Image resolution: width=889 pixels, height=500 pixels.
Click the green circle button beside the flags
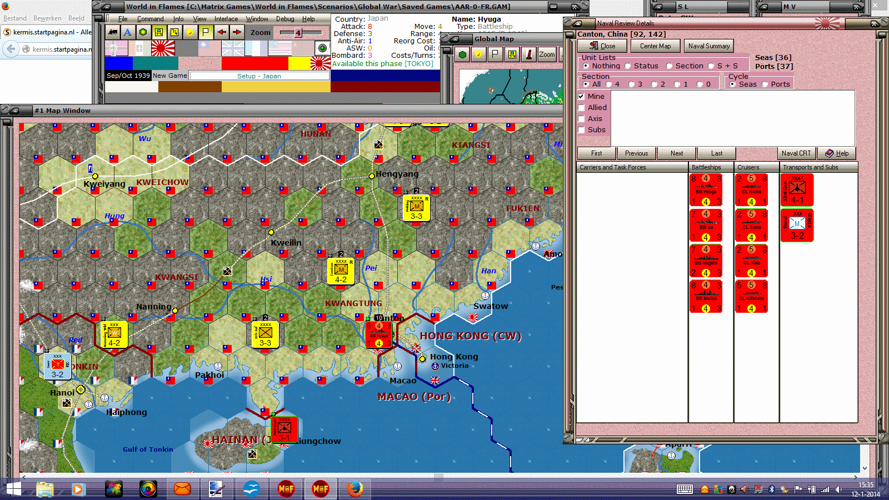322,48
